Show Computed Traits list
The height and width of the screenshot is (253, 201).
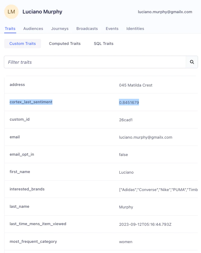[x=65, y=43]
